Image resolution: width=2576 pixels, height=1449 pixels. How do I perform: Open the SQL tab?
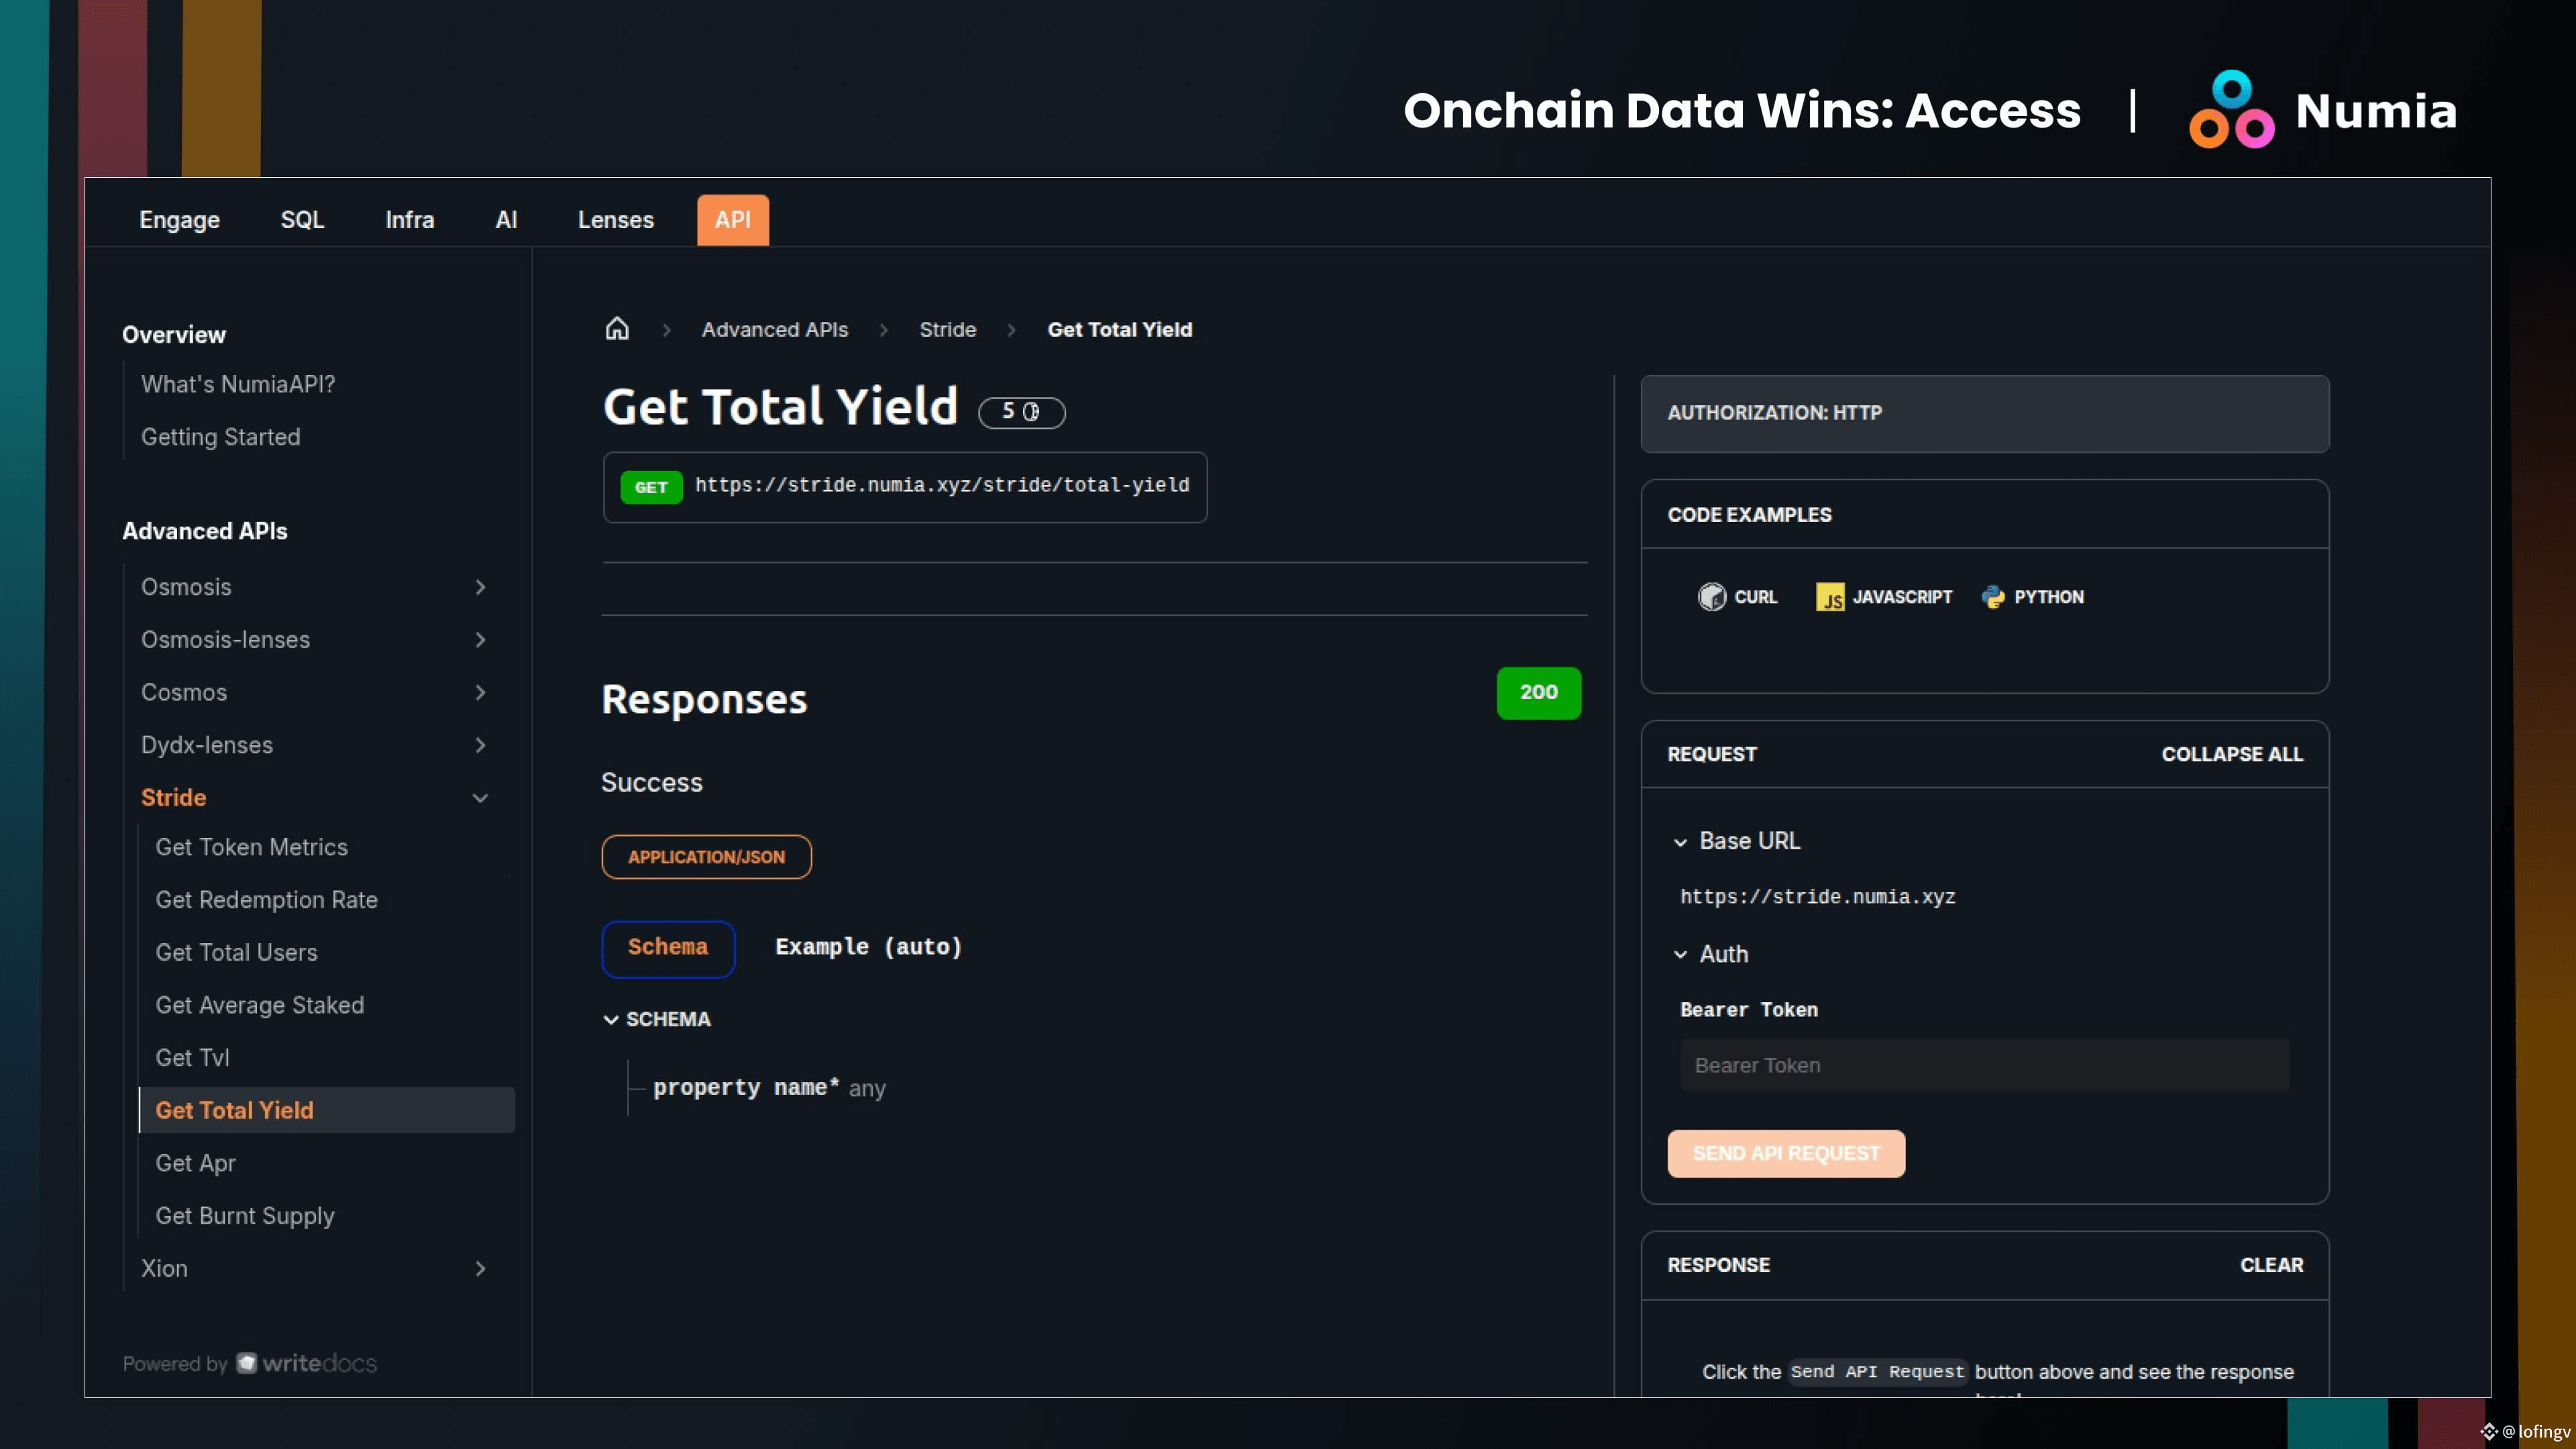click(x=302, y=220)
